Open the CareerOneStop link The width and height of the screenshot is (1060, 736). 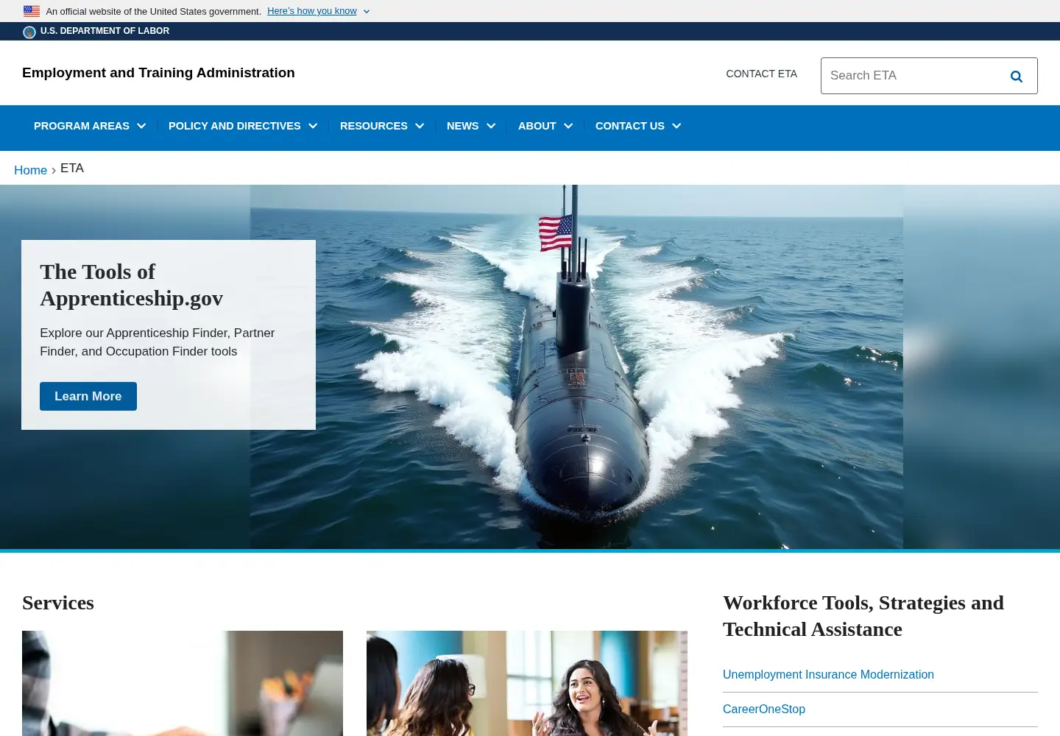(764, 709)
